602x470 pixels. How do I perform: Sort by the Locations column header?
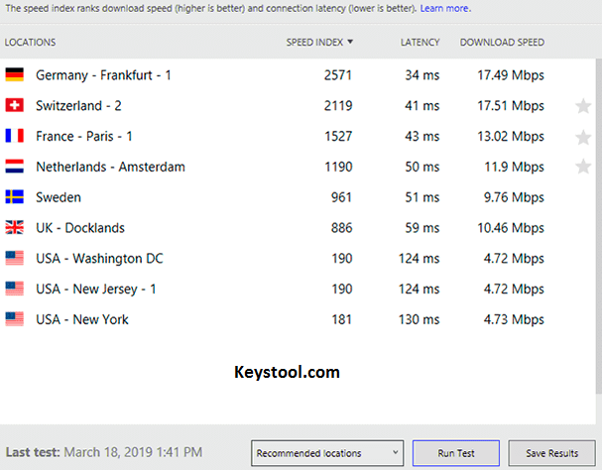point(30,43)
